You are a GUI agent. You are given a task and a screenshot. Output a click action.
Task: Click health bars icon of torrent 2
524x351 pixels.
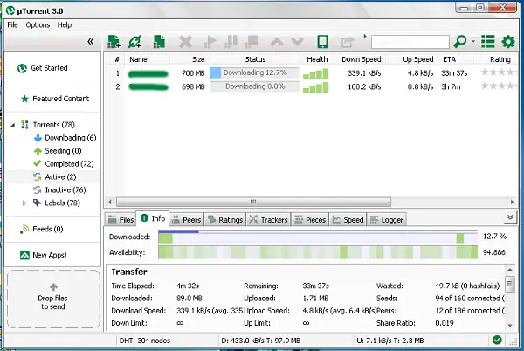(315, 87)
